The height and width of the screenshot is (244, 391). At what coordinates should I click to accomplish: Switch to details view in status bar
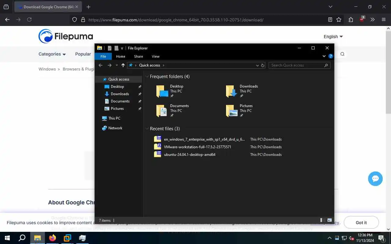323,220
